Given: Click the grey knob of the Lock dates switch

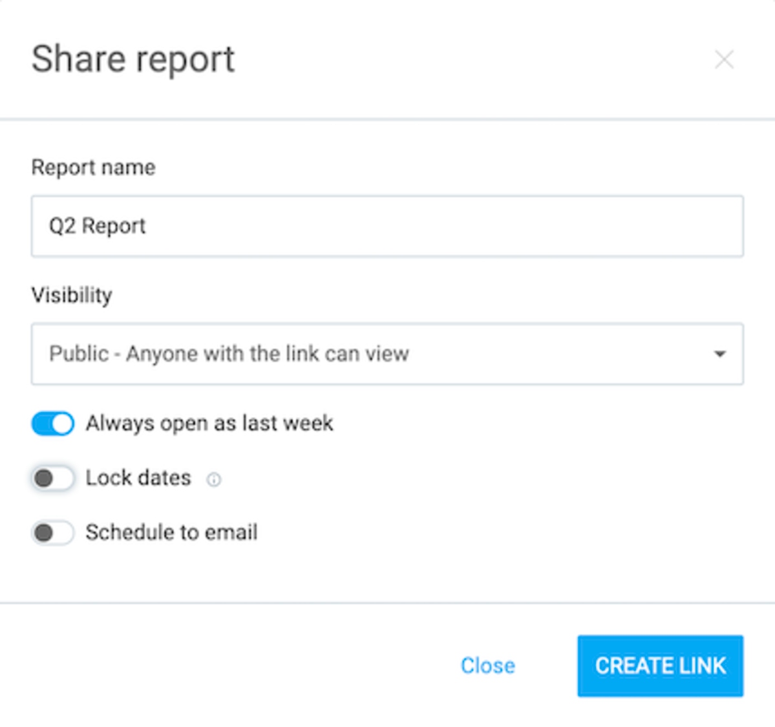Looking at the screenshot, I should tap(44, 479).
